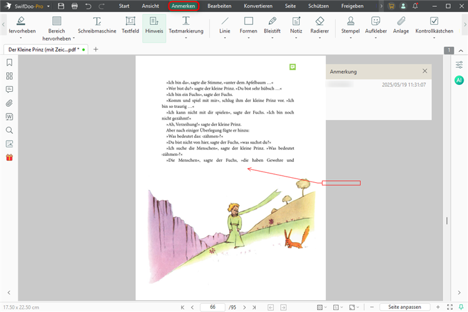468x312 pixels.
Task: Select the Bereich hervorheben tool
Action: 57,28
